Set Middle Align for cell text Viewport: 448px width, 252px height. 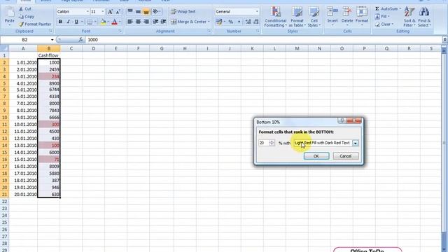138,11
